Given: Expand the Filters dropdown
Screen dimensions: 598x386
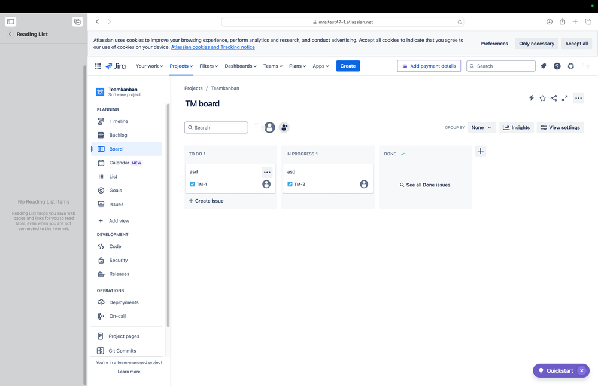Looking at the screenshot, I should point(209,66).
